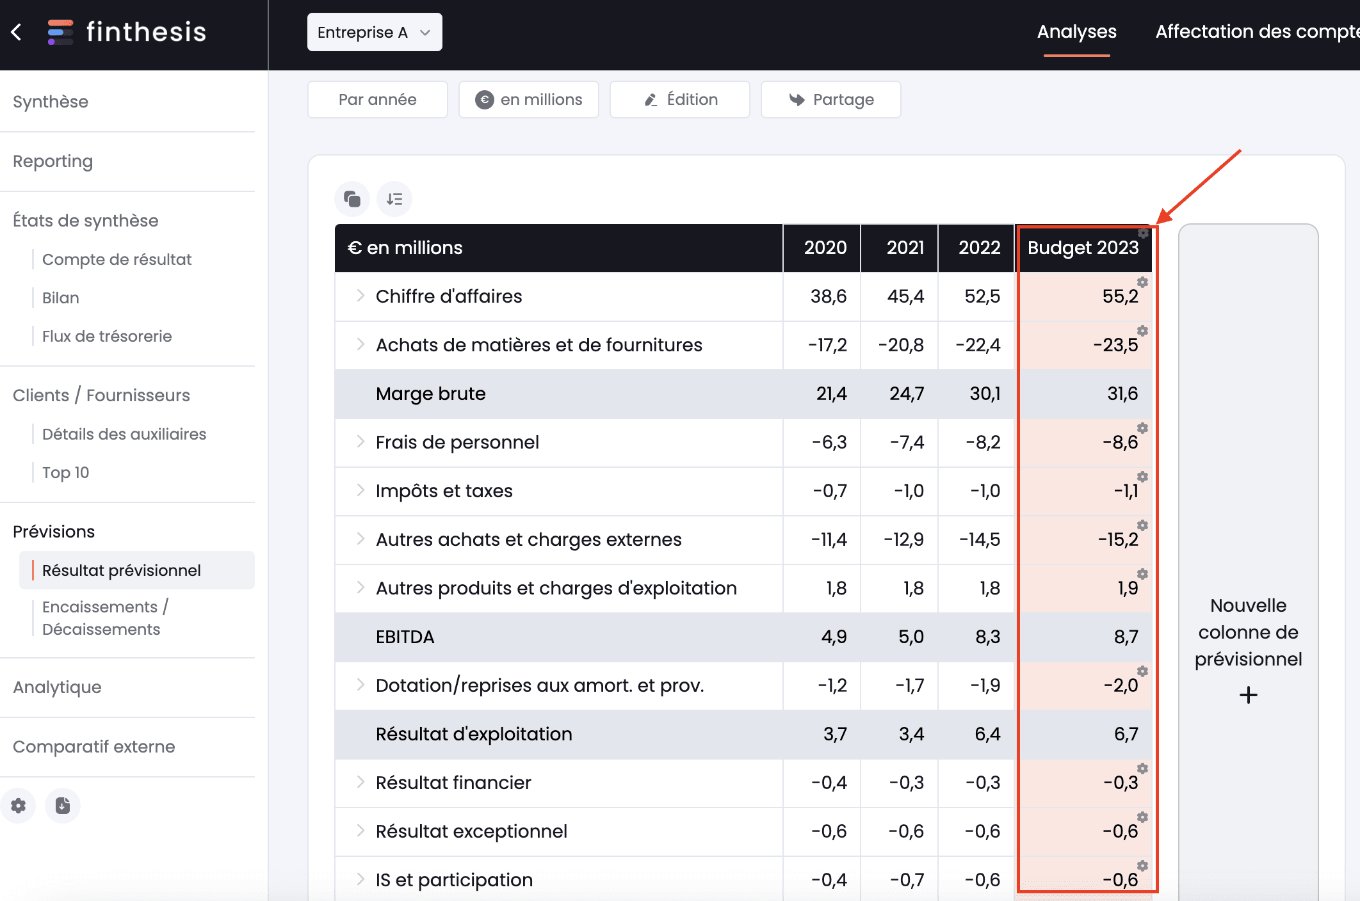1360x901 pixels.
Task: Click the copy/duplicate rows icon
Action: (354, 198)
